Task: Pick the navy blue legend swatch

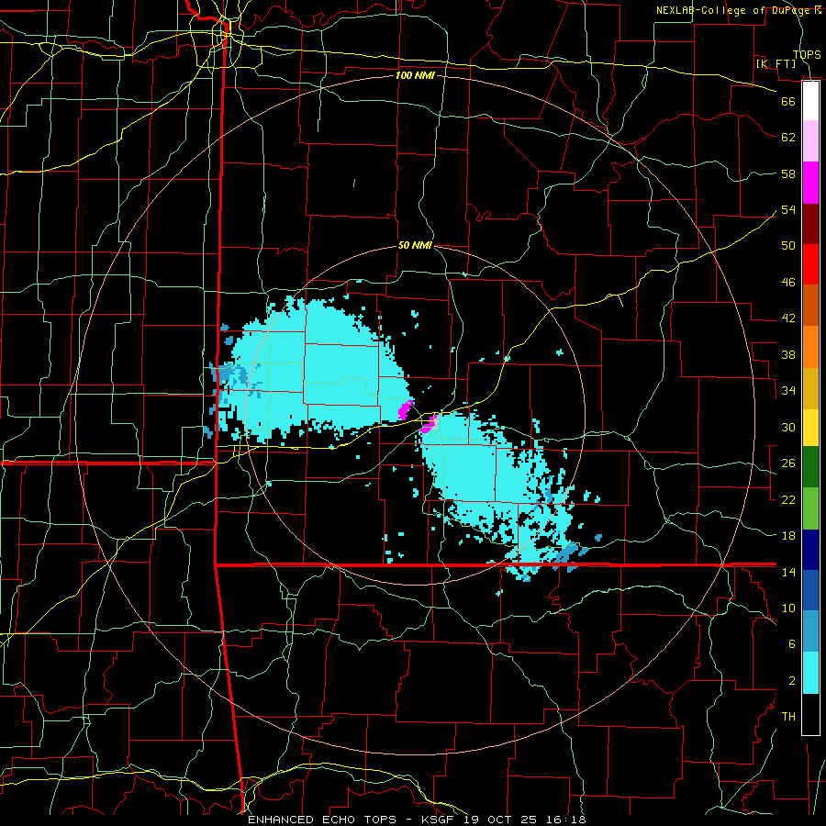Action: [x=810, y=550]
